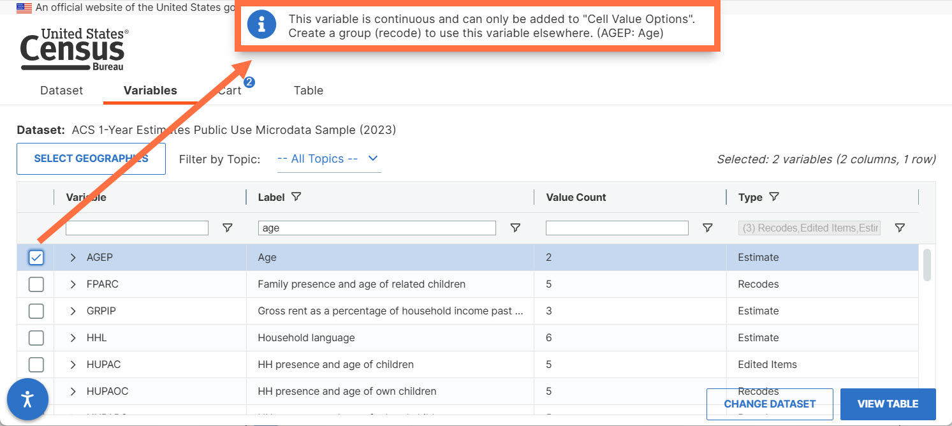Open filter options beside Value Count box
This screenshot has width=952, height=426.
707,228
